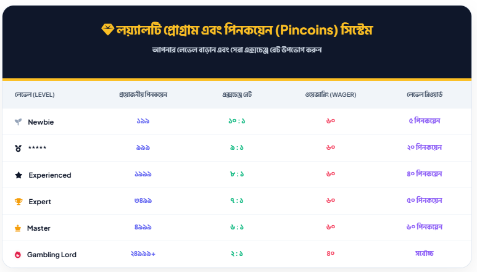Image resolution: width=477 pixels, height=272 pixels.
Task: Click the trophy icon beside Expert
Action: click(18, 202)
